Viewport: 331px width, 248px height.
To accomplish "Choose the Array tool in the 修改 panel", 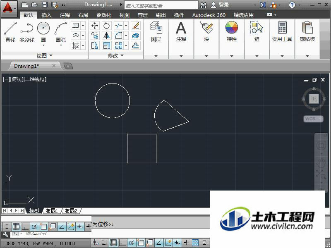I will [x=119, y=45].
